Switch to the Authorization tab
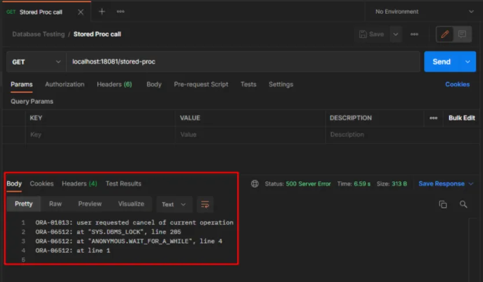Screen dimensions: 483x282 (x=65, y=84)
